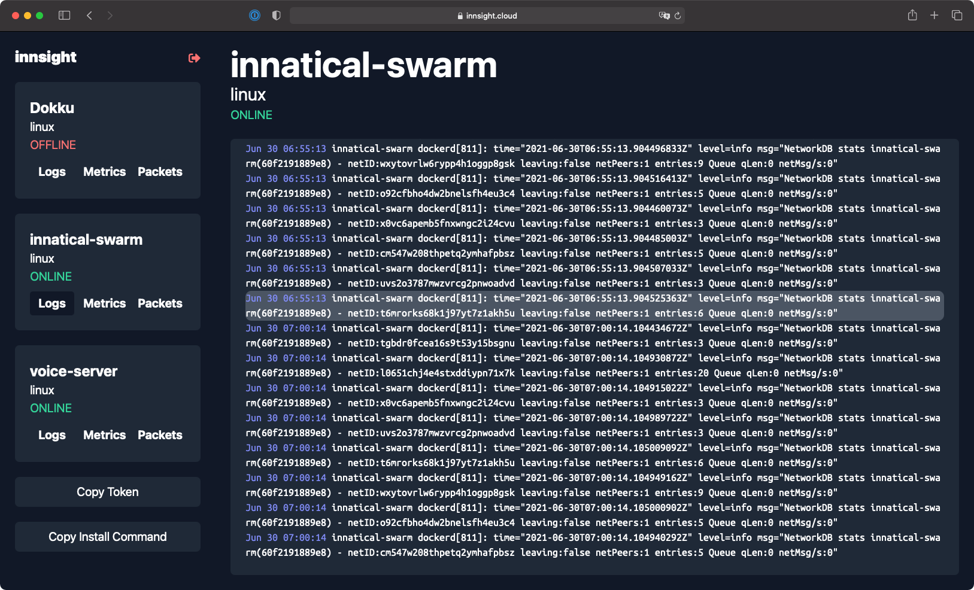Image resolution: width=974 pixels, height=590 pixels.
Task: Select the voice-server title in sidebar
Action: (x=74, y=371)
